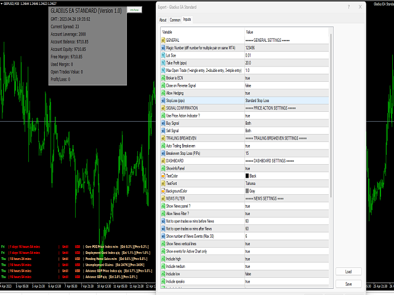394x295 pixels.
Task: Switch to the Common tab
Action: [x=175, y=20]
